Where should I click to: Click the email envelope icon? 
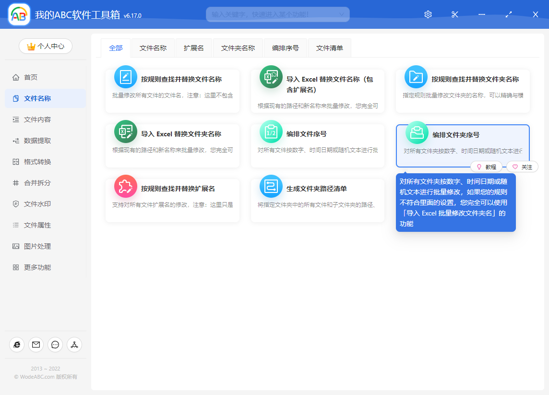36,345
